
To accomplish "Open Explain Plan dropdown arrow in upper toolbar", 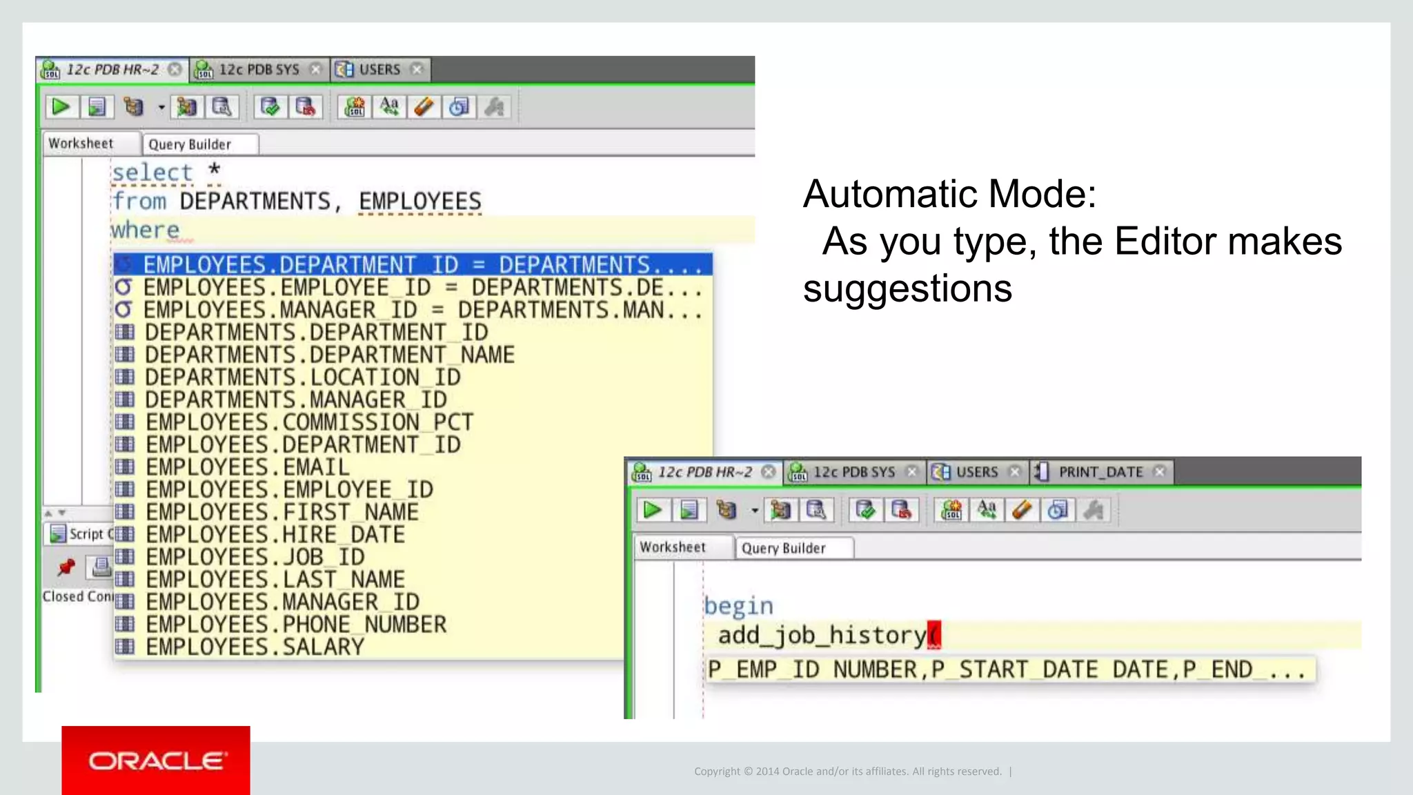I will (x=161, y=108).
